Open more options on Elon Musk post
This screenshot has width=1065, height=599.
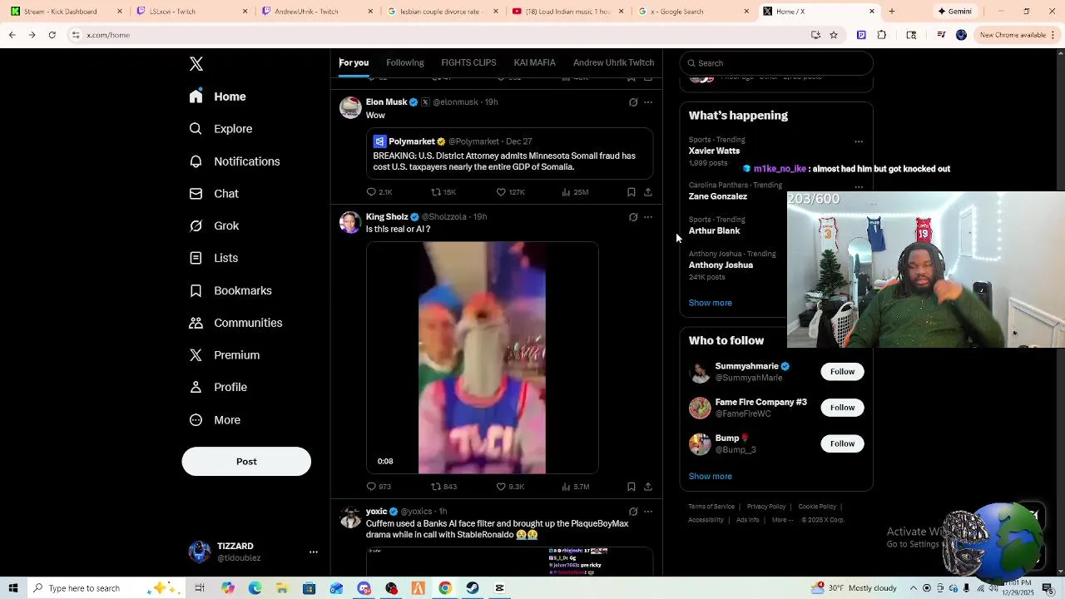click(648, 102)
